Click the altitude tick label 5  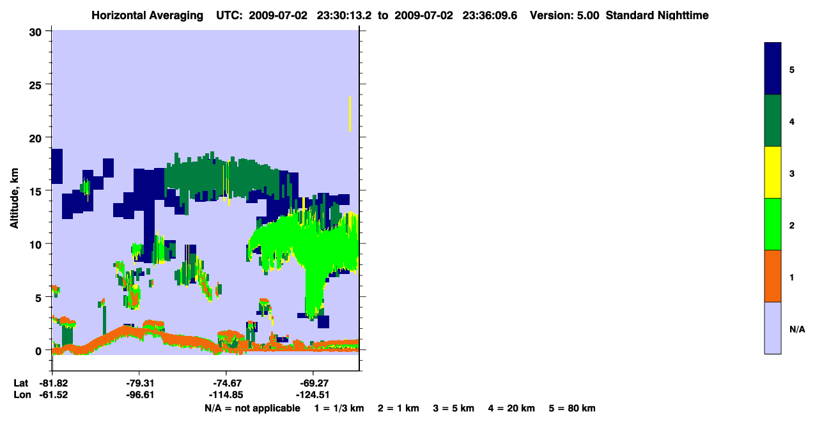(x=39, y=297)
